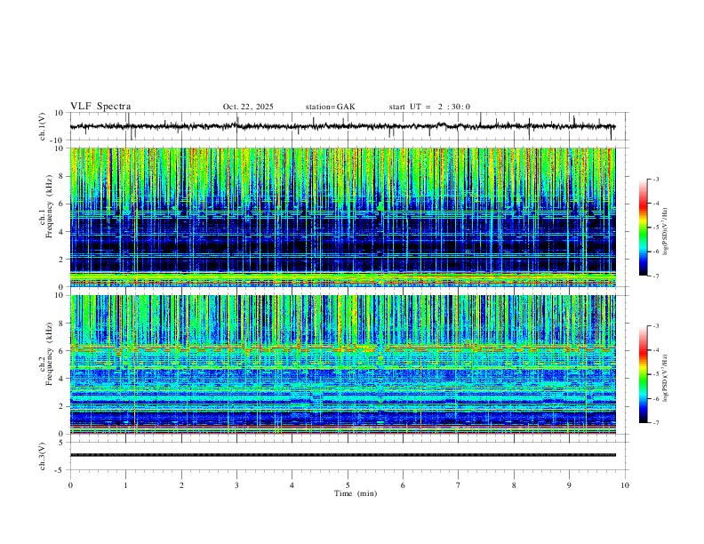
Task: Click the time axis tick label '5'
Action: point(348,485)
